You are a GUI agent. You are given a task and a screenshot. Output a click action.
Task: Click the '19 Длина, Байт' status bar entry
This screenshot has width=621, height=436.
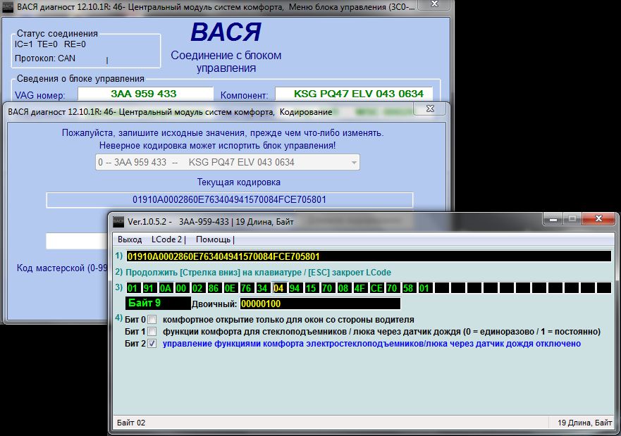584,423
